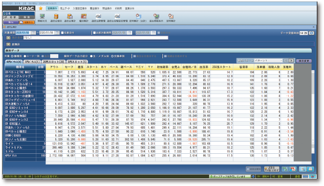This screenshot has height=186, width=324.
Task: Open calendar for comparison period start date
Action: (x=129, y=33)
